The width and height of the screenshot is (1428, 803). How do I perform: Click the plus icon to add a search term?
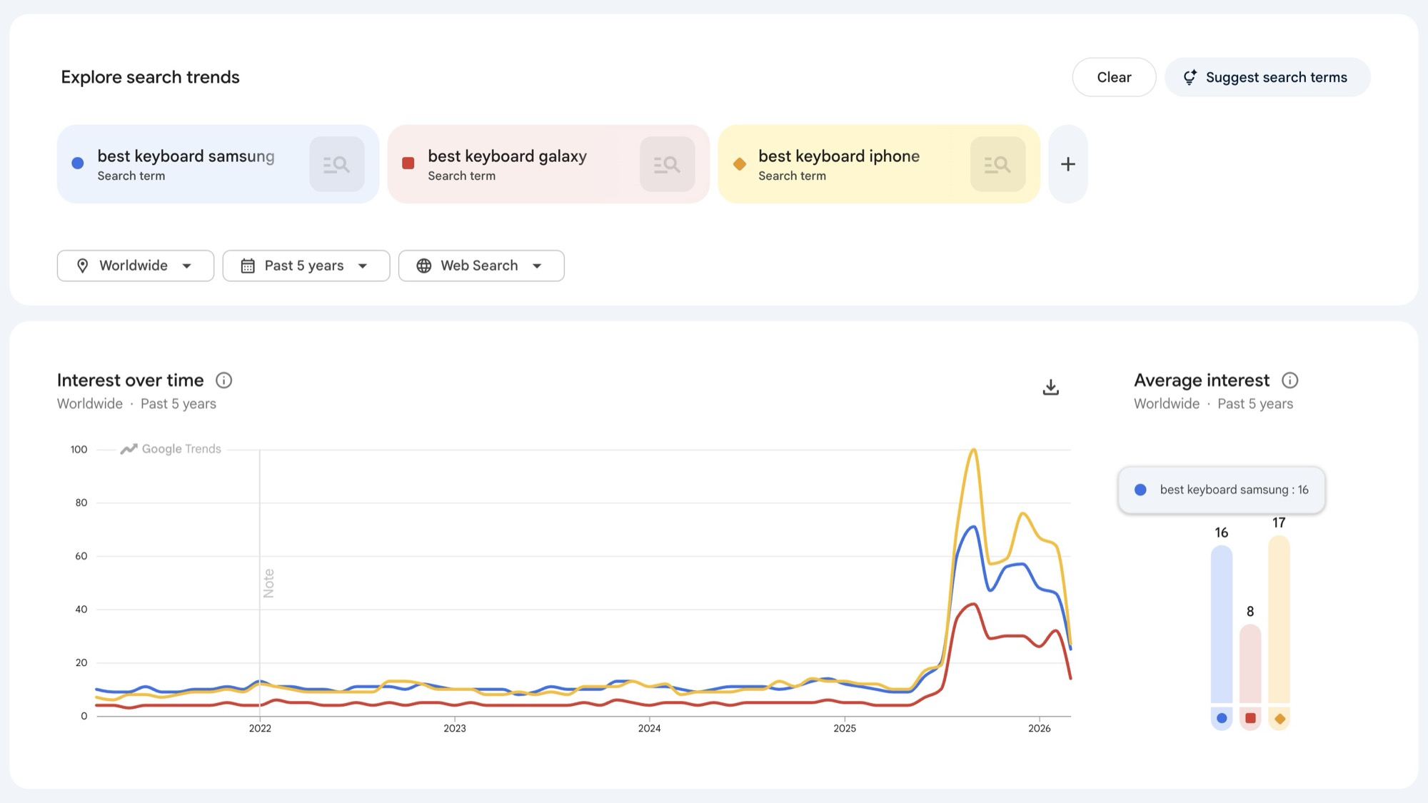pos(1067,163)
